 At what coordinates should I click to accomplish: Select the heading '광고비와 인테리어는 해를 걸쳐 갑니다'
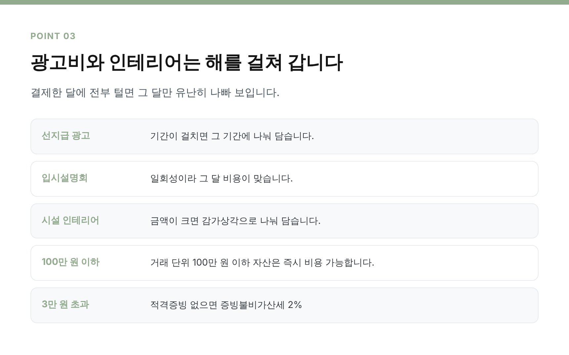click(x=187, y=63)
